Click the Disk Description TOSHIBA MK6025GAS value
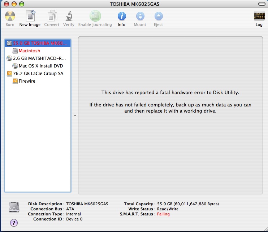This screenshot has width=268, height=232. pyautogui.click(x=87, y=204)
